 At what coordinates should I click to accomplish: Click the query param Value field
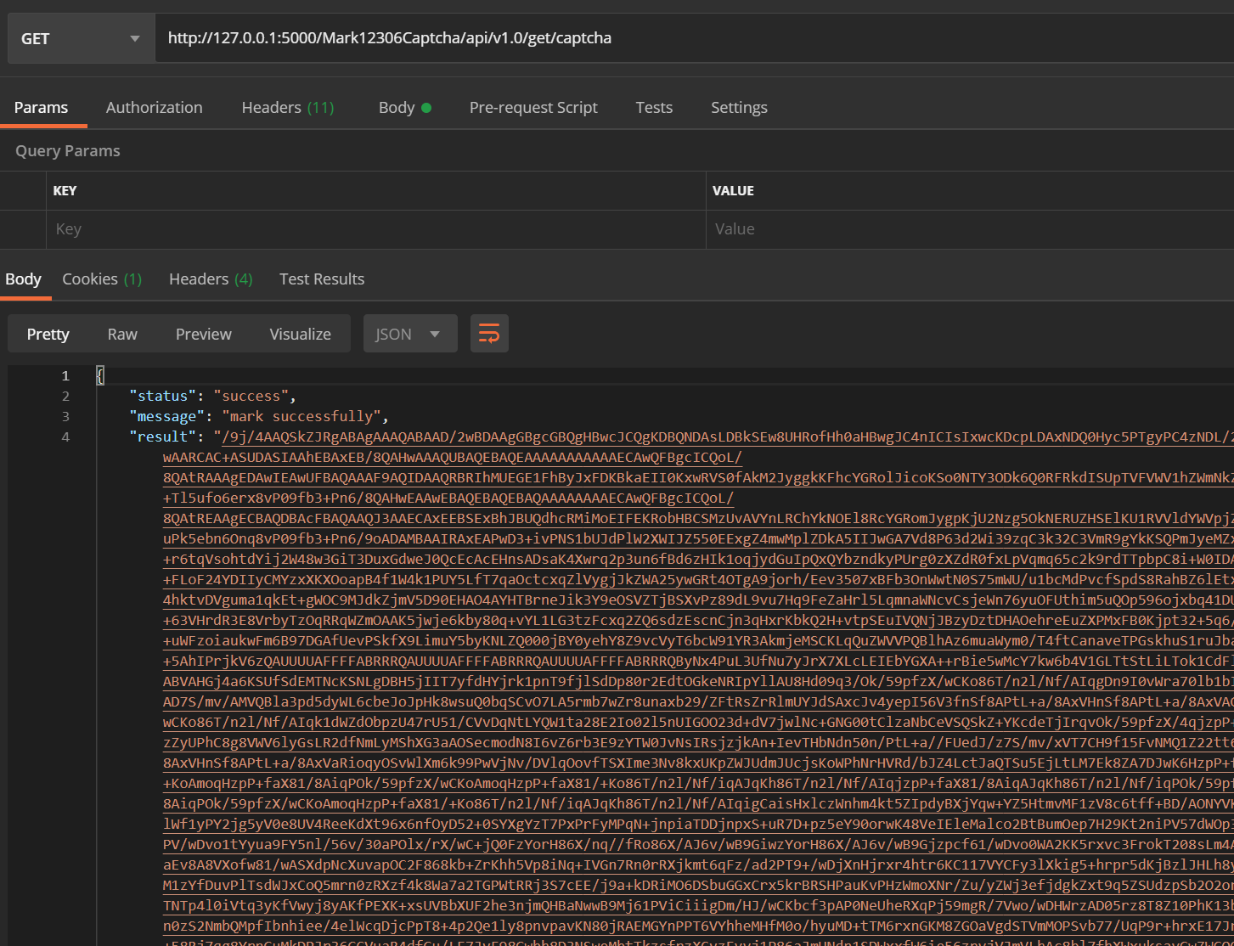968,229
